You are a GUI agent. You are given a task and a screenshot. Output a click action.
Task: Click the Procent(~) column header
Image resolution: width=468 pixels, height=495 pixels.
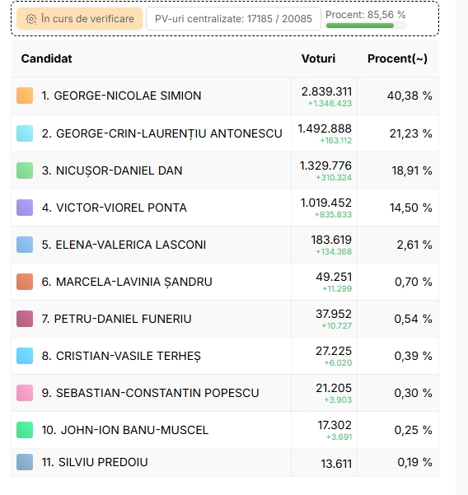tap(397, 58)
